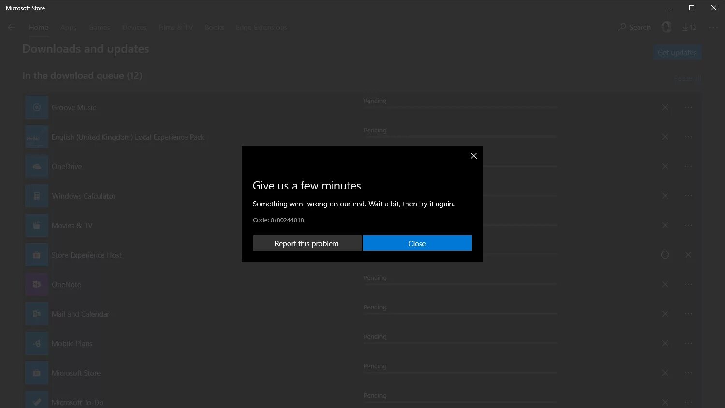725x408 pixels.
Task: Switch to the Games tab
Action: [99, 28]
